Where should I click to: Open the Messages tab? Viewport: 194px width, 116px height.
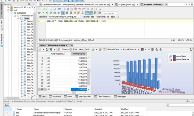click(120, 97)
